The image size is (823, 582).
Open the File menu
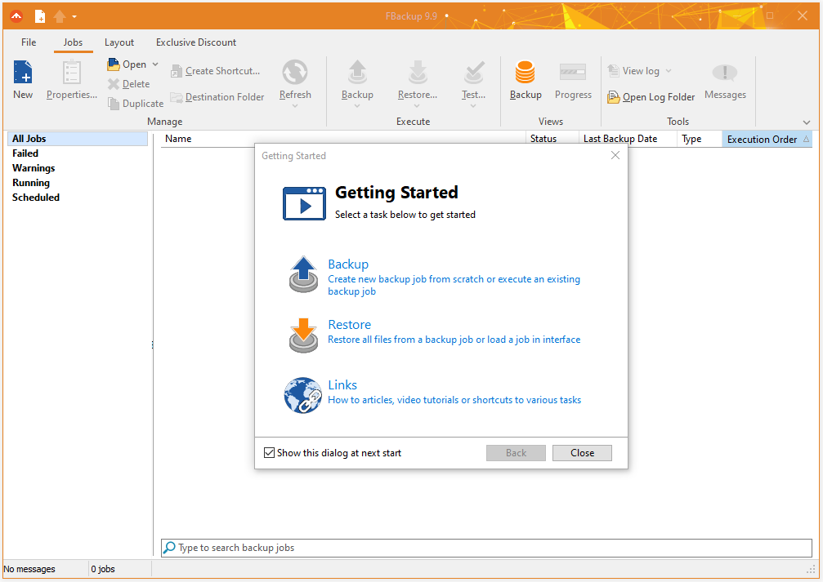coord(29,42)
